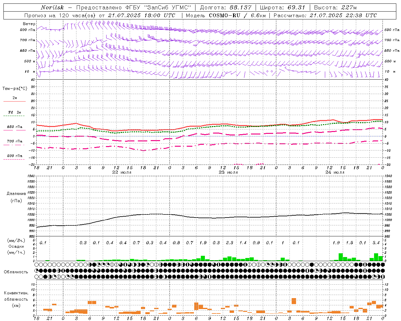Click the Давление pressure panel label
Screen dimensions: 401x321
coord(16,194)
